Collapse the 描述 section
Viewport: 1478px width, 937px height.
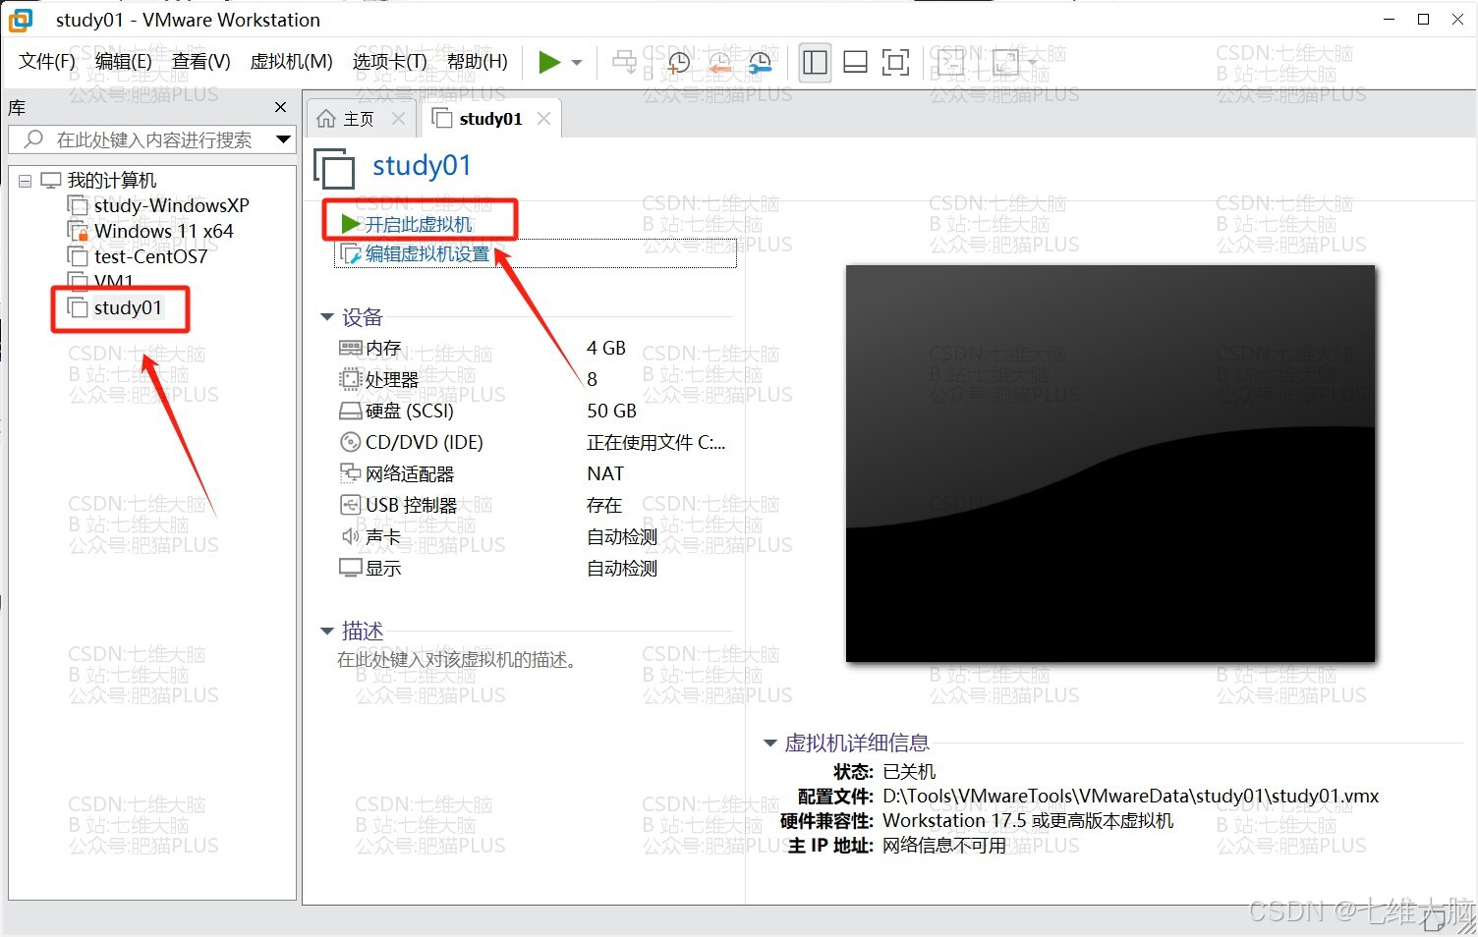(327, 631)
